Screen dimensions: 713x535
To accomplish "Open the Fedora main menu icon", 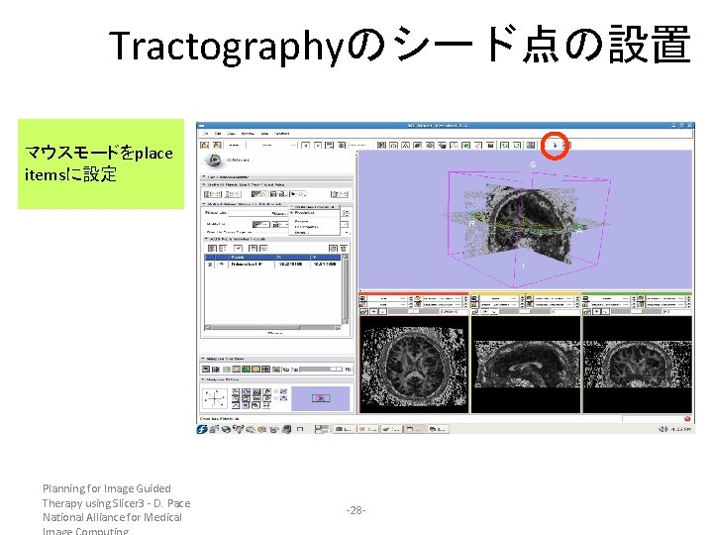I will [x=202, y=429].
